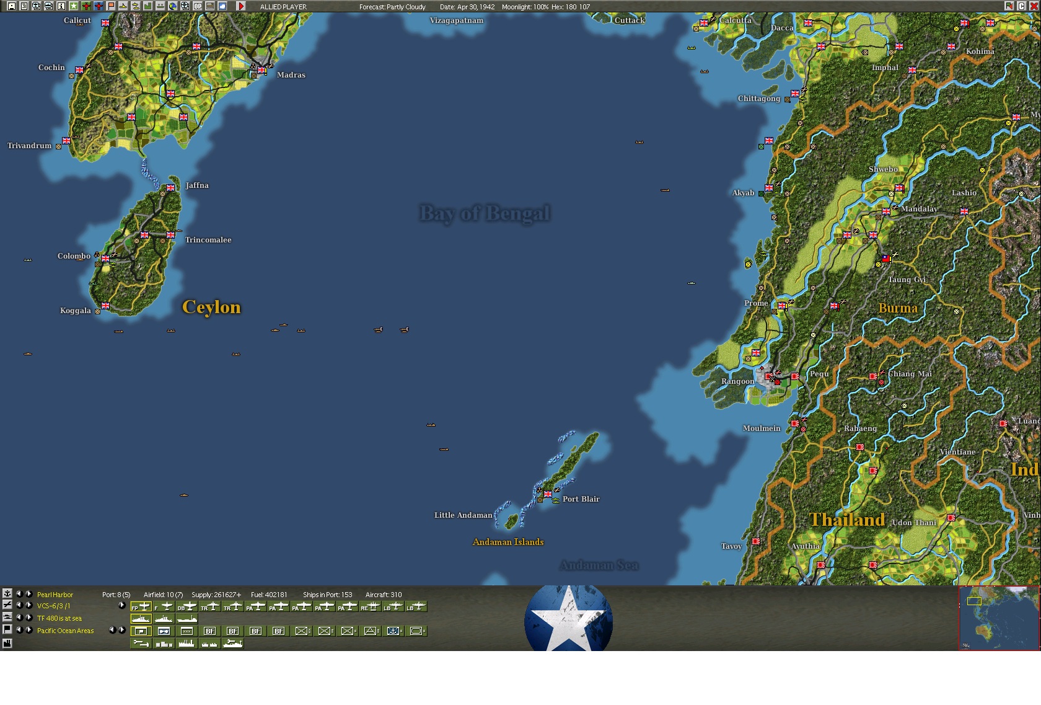Image resolution: width=1041 pixels, height=705 pixels.
Task: Click the "Forecast: Partly Cloudy" status text
Action: pos(392,7)
